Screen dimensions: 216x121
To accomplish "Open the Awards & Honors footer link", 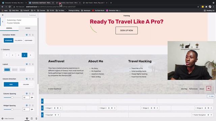I will click(x=98, y=74).
